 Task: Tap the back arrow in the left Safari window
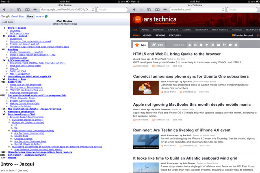point(4,10)
